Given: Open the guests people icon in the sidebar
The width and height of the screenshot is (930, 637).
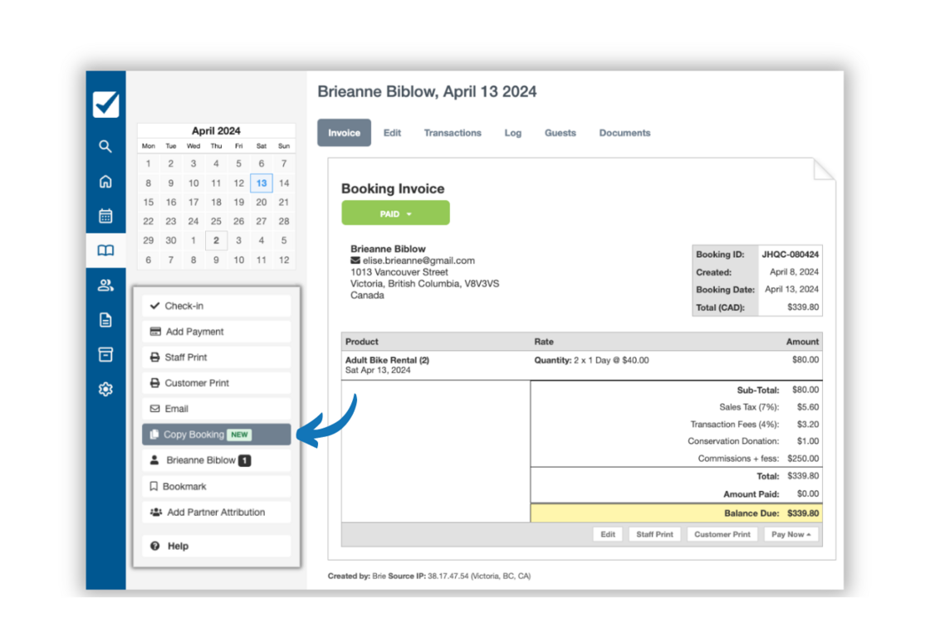Looking at the screenshot, I should (105, 284).
